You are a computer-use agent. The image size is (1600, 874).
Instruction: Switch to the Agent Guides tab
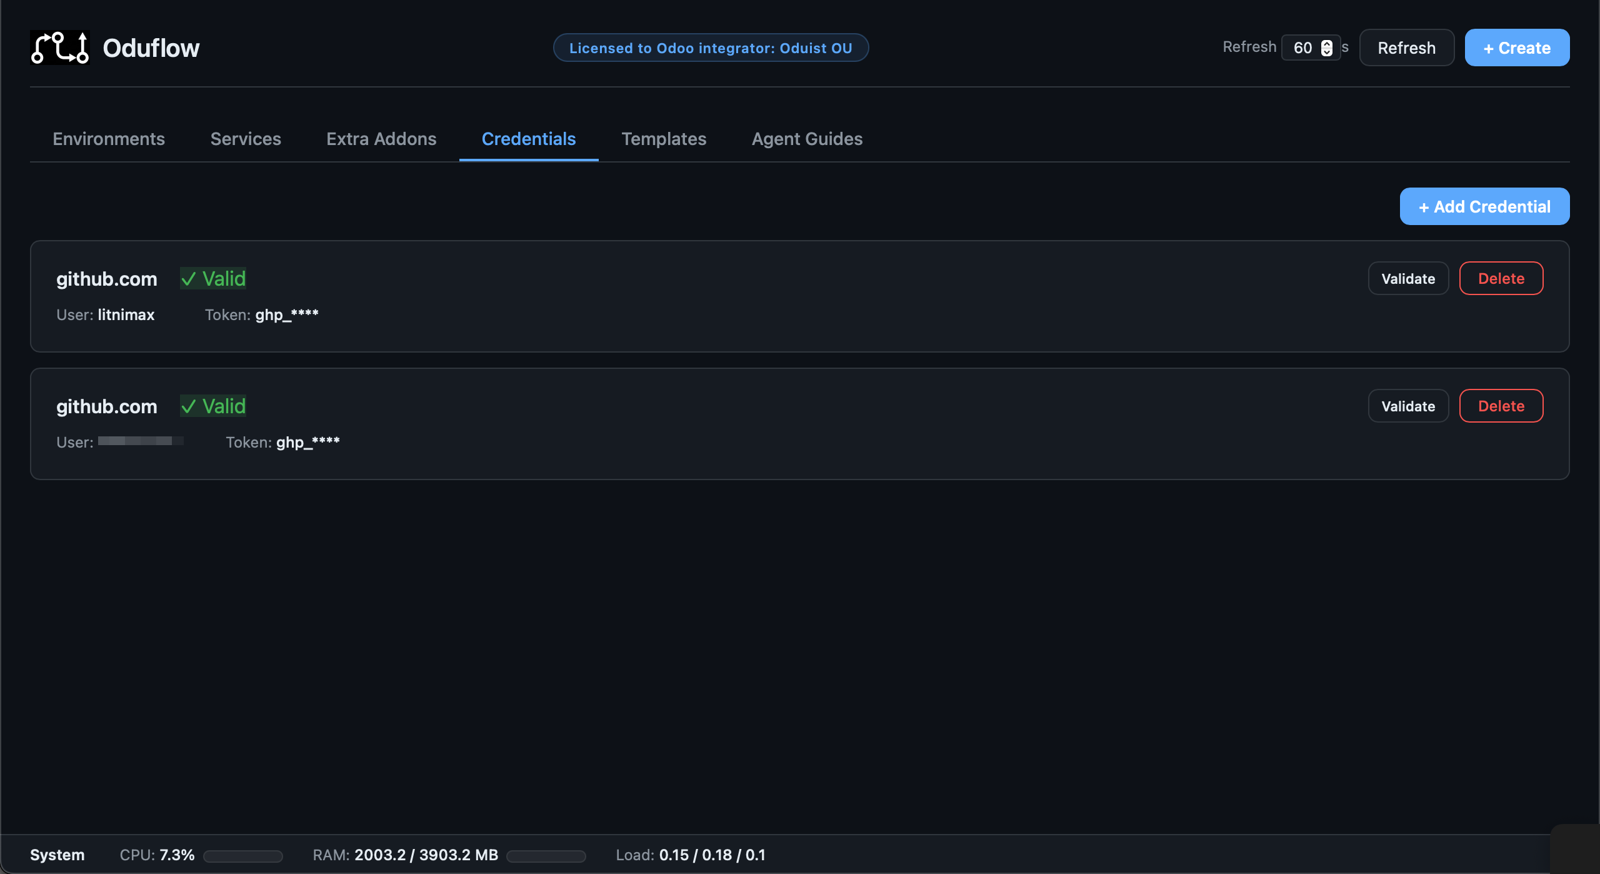[807, 139]
